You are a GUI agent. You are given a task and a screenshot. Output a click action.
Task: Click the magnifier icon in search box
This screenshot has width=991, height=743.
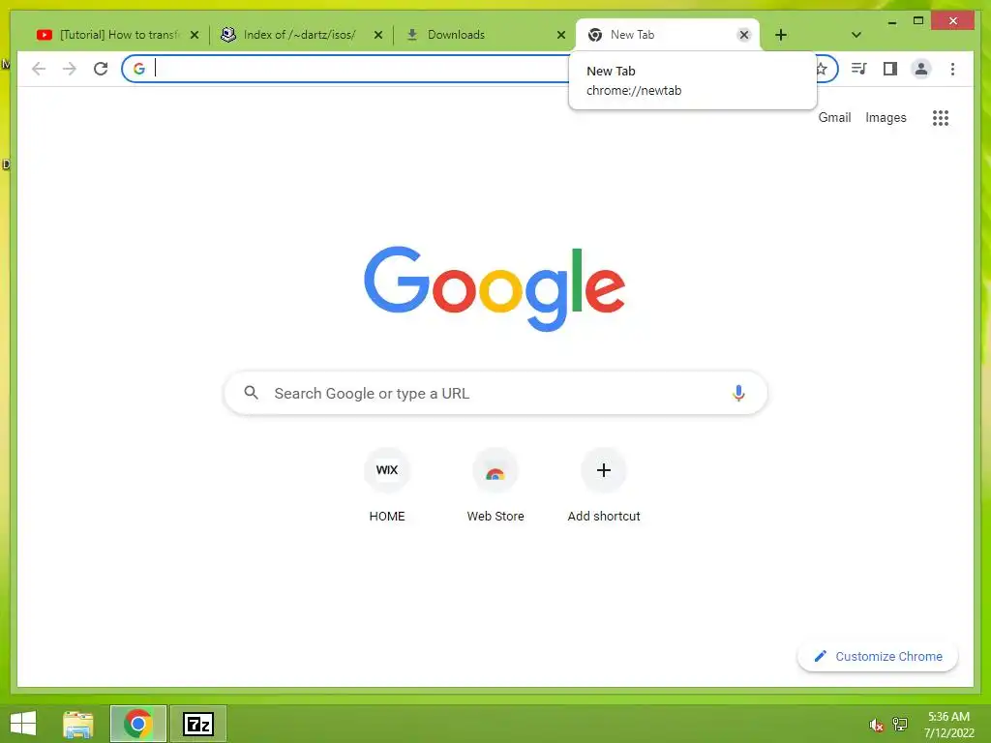click(x=251, y=393)
